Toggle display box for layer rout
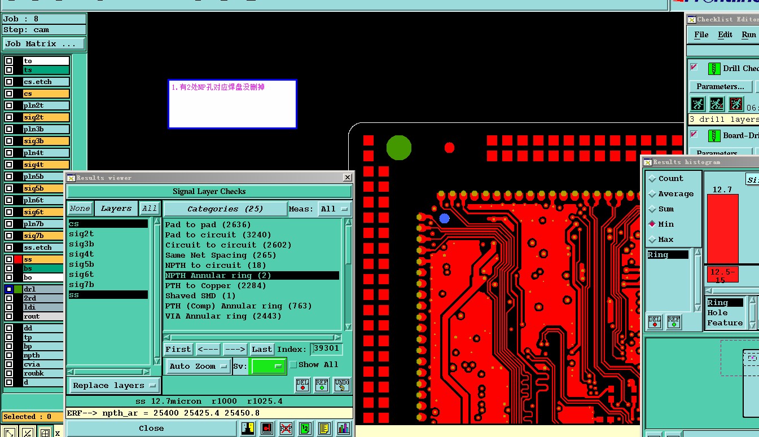This screenshot has height=437, width=759. click(9, 316)
